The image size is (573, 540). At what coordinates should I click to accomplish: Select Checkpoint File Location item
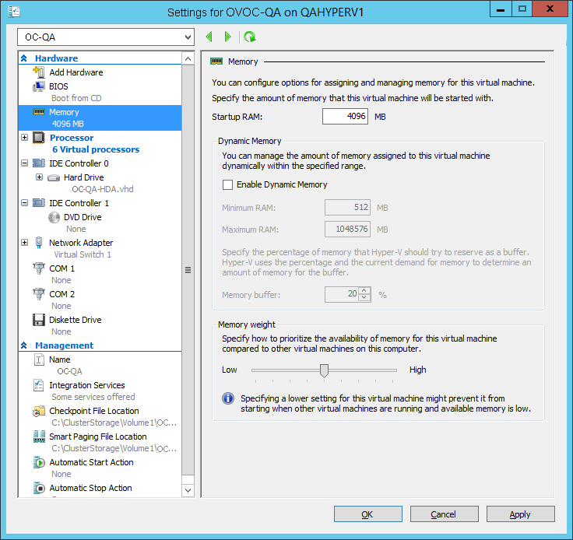coord(93,411)
